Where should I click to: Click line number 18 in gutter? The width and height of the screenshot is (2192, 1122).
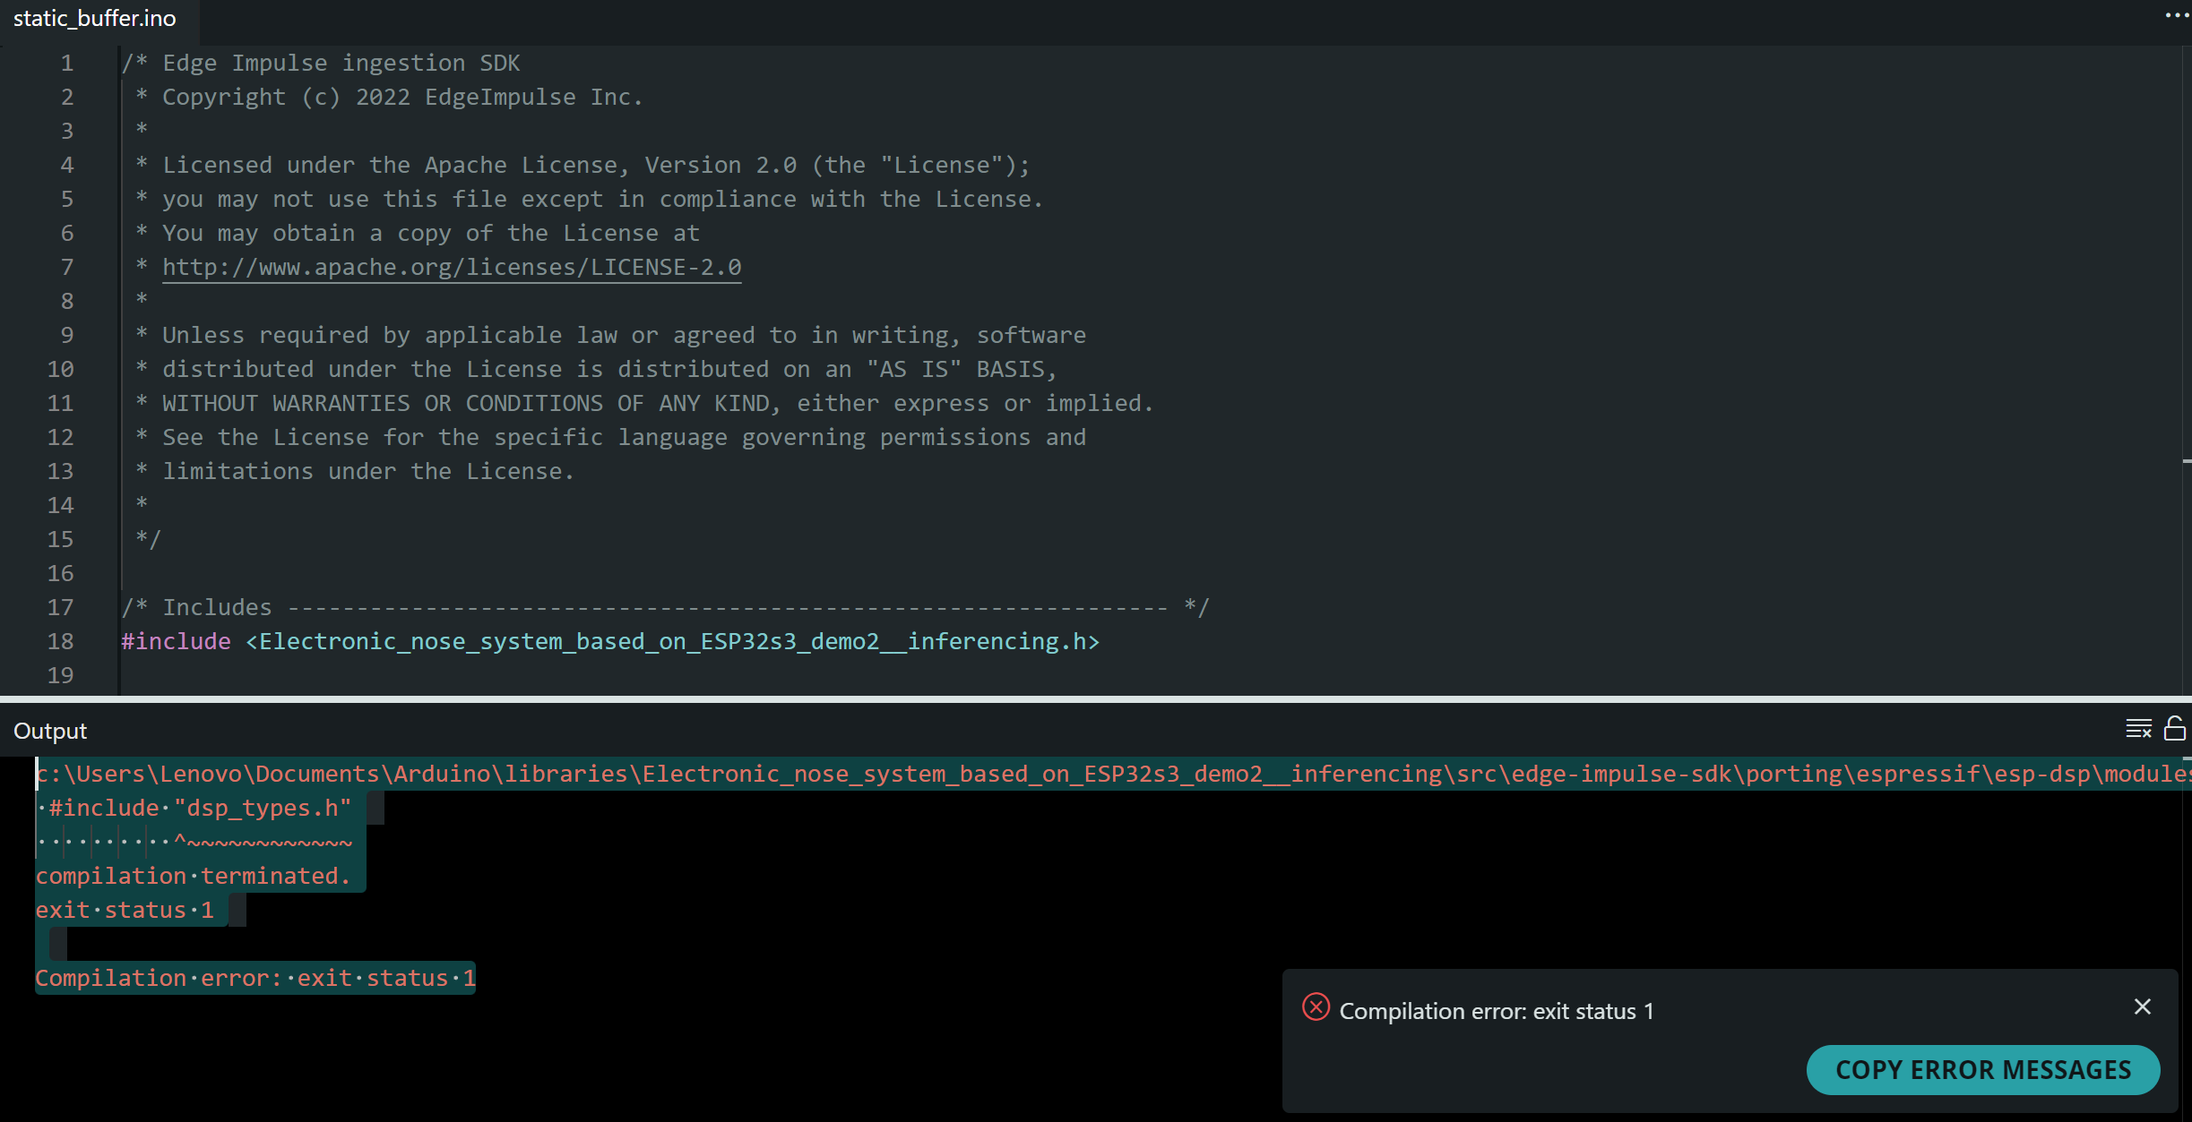[x=60, y=641]
